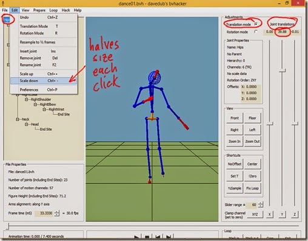Select the Rotation mode radio button
This screenshot has width=308, height=241.
(256, 31)
